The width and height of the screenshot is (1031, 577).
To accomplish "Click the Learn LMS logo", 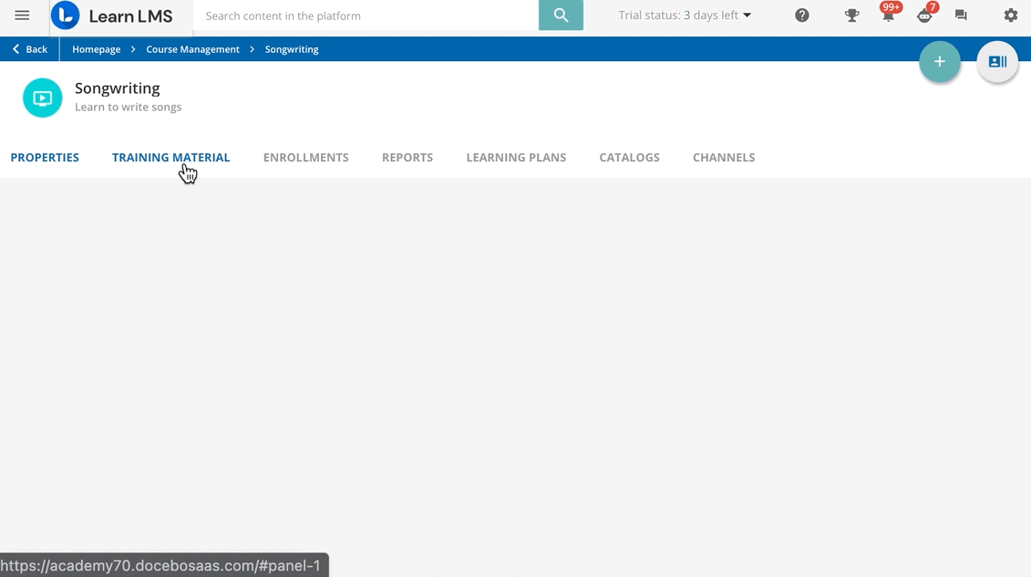I will (x=112, y=15).
